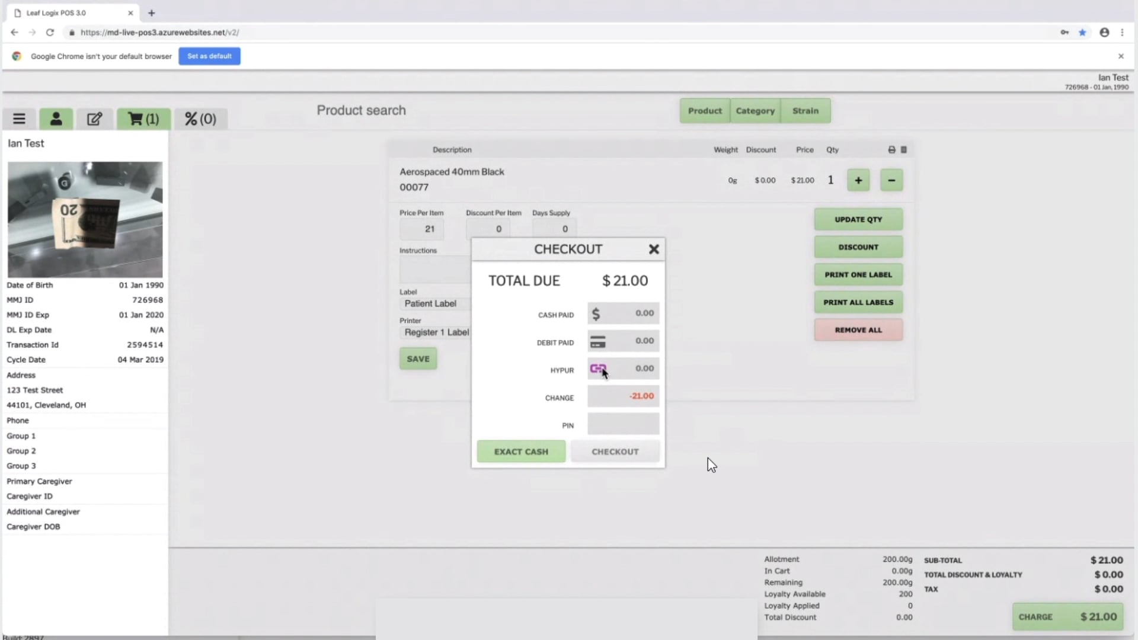Viewport: 1138px width, 640px height.
Task: Click the dollar sign cash icon
Action: (x=596, y=313)
